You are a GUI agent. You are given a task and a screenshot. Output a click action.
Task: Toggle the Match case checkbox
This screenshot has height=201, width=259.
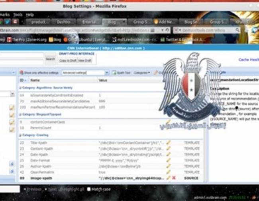pyautogui.click(x=89, y=189)
